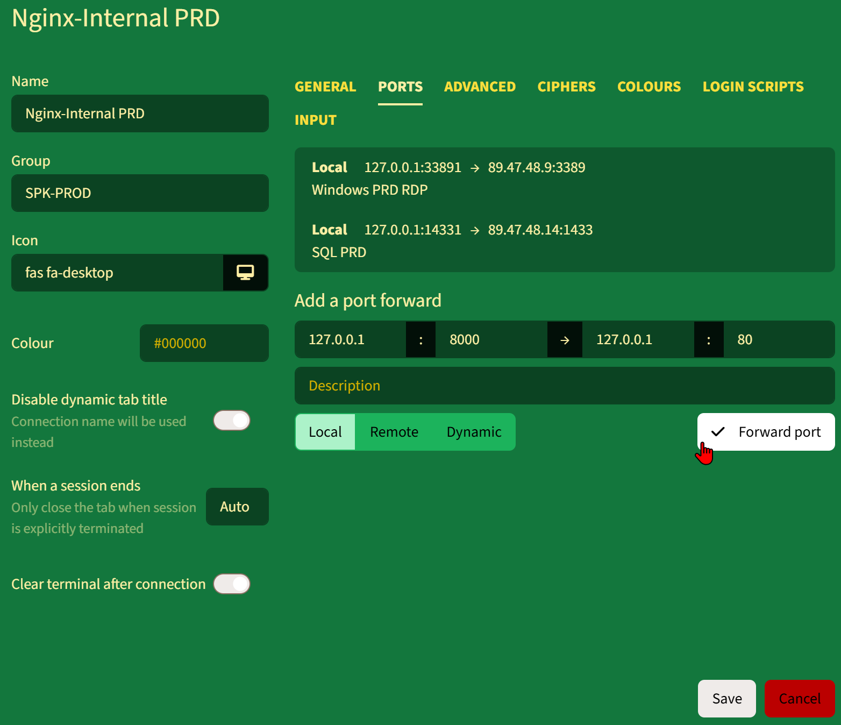Edit the Name input field
The image size is (841, 725).
tap(140, 113)
